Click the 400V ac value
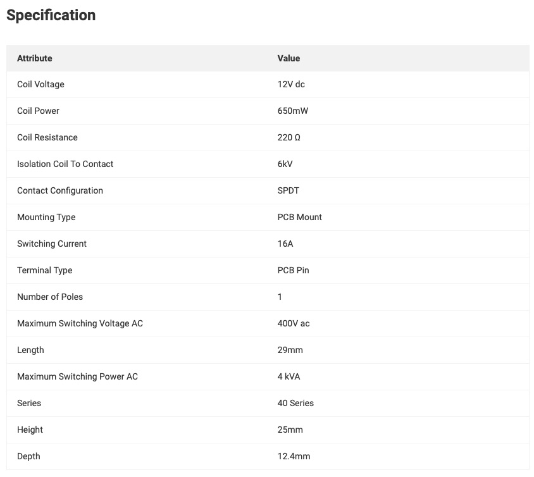The width and height of the screenshot is (534, 477). click(294, 323)
